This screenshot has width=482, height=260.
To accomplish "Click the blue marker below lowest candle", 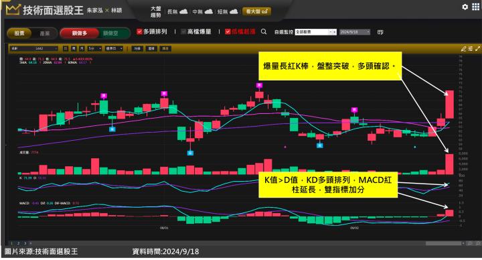I will (190, 153).
